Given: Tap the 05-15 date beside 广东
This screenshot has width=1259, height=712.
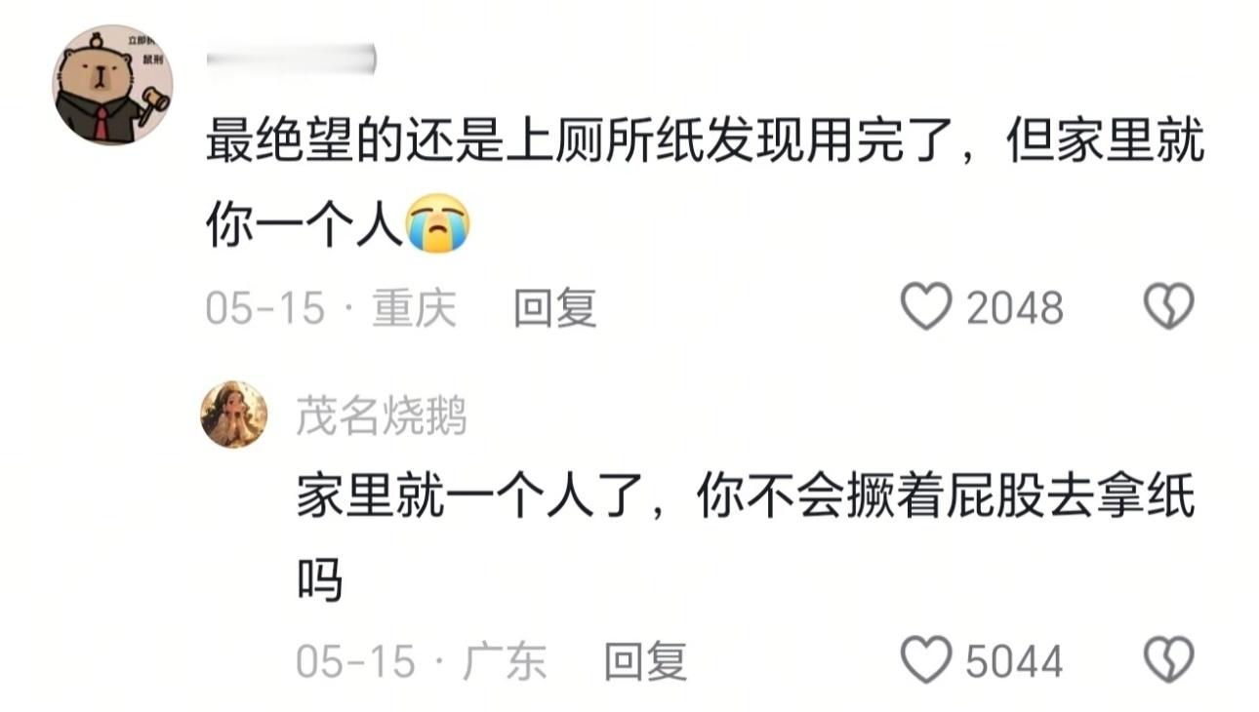Looking at the screenshot, I should tap(355, 662).
